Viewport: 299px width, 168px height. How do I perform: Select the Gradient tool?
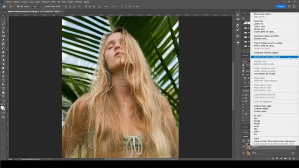3,64
